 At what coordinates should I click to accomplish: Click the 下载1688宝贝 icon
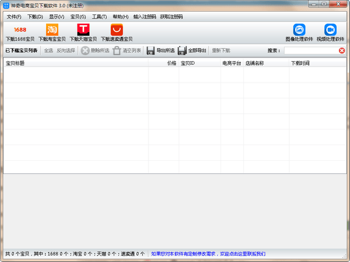20,30
